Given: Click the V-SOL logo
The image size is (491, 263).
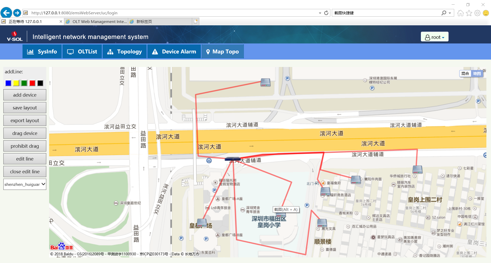Looking at the screenshot, I should [15, 37].
